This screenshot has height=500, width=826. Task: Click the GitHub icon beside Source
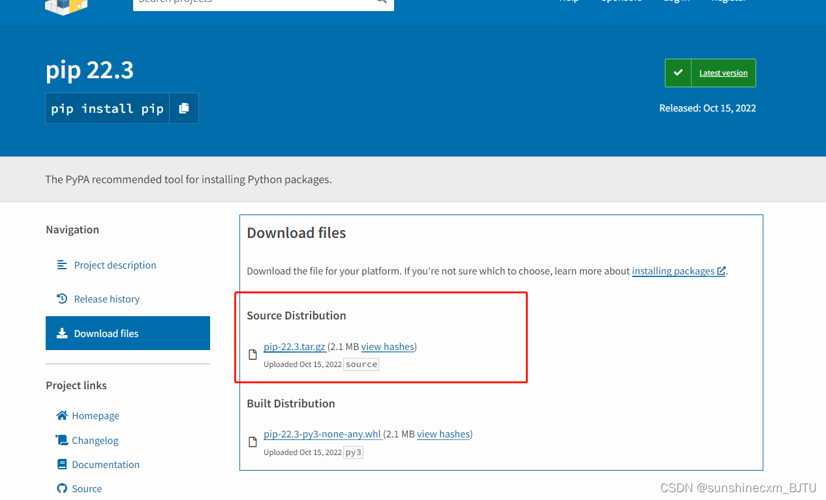click(x=62, y=488)
